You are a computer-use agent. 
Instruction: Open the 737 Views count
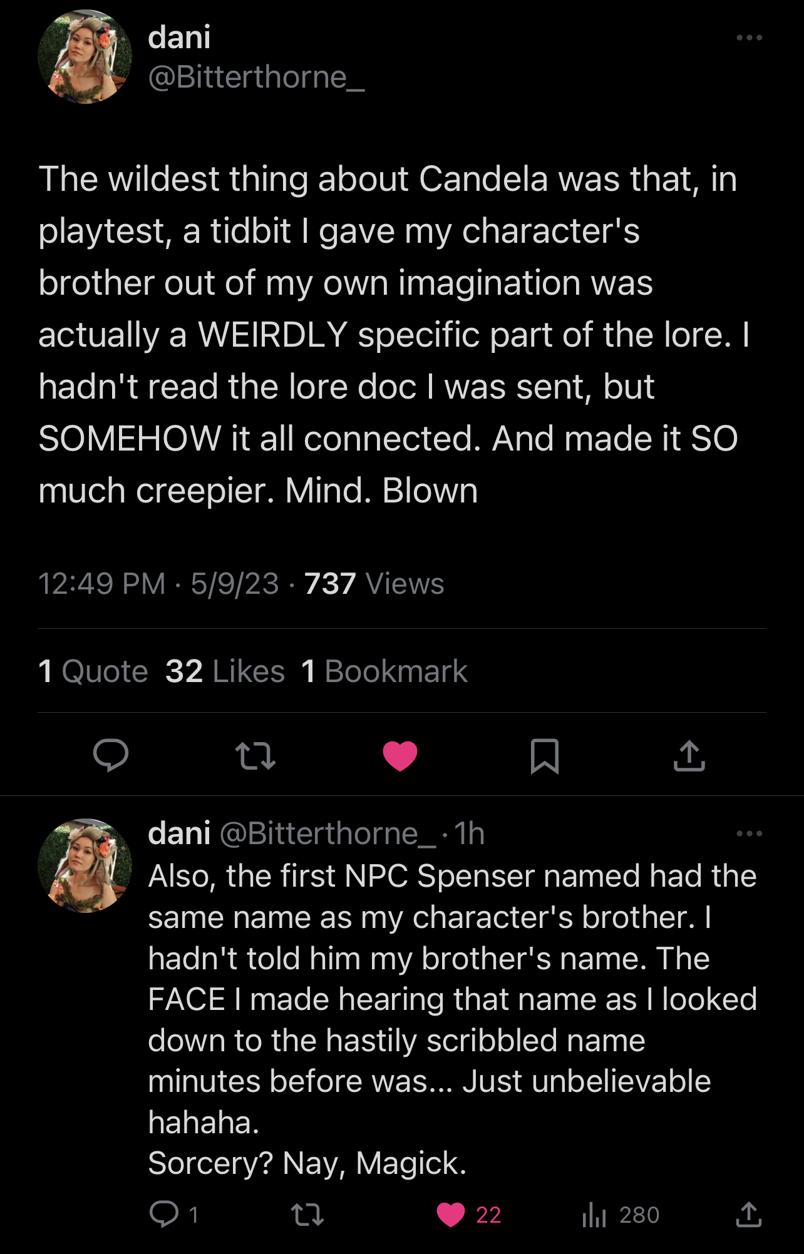coord(374,584)
